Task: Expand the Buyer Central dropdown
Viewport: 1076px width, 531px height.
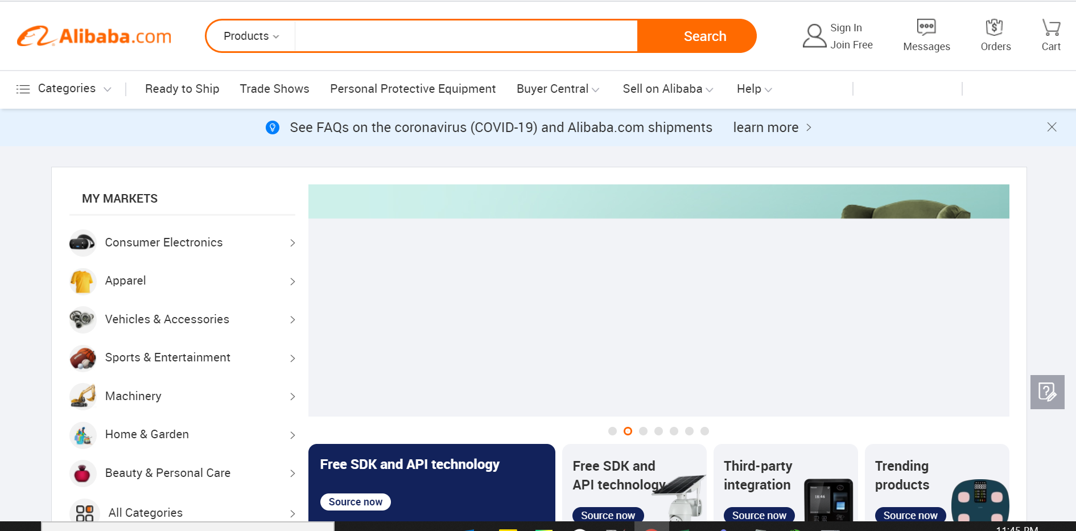Action: 558,89
